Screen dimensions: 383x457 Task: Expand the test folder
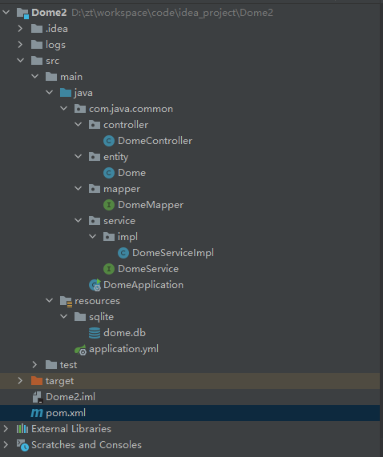pos(34,365)
